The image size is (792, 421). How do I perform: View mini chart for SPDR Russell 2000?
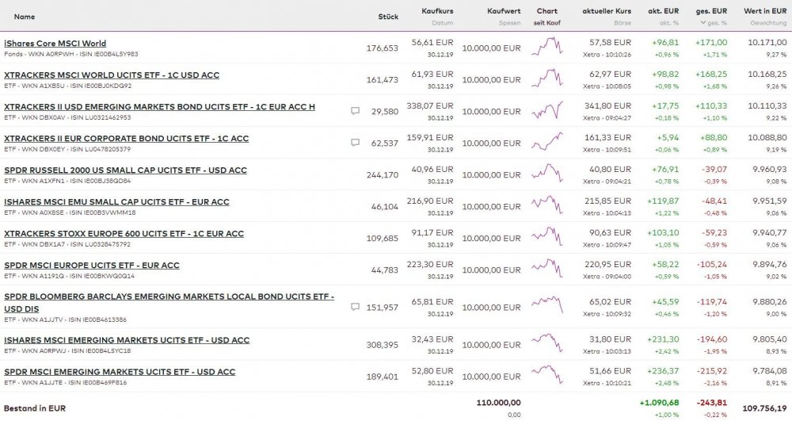pyautogui.click(x=547, y=174)
